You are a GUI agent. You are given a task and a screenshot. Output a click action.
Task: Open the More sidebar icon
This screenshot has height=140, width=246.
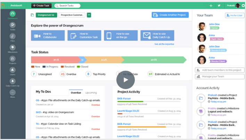click(x=13, y=93)
